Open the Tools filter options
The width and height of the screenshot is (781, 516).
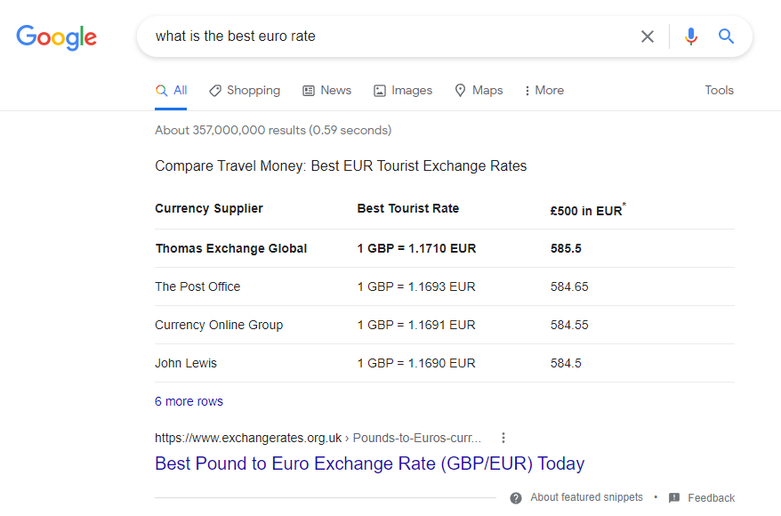point(719,91)
